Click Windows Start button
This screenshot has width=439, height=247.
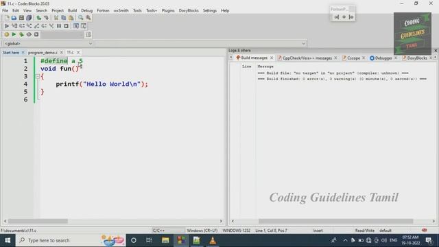click(8, 240)
